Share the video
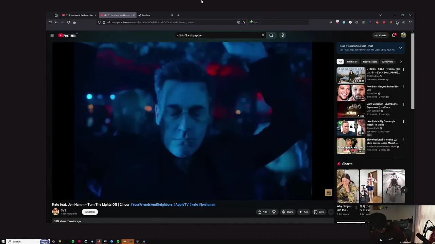 [287, 212]
